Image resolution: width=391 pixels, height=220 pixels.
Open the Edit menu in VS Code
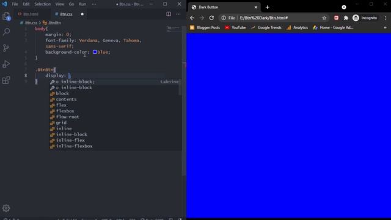coord(26,4)
